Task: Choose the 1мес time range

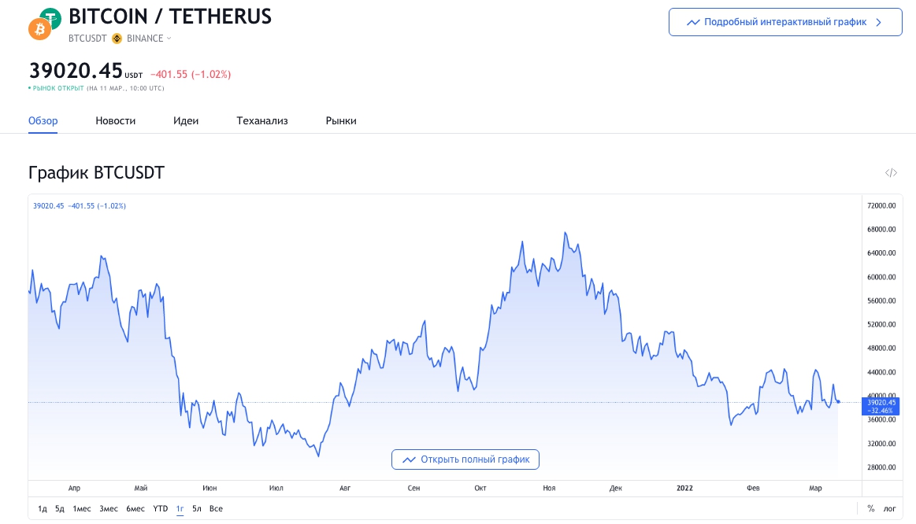Action: pyautogui.click(x=82, y=509)
